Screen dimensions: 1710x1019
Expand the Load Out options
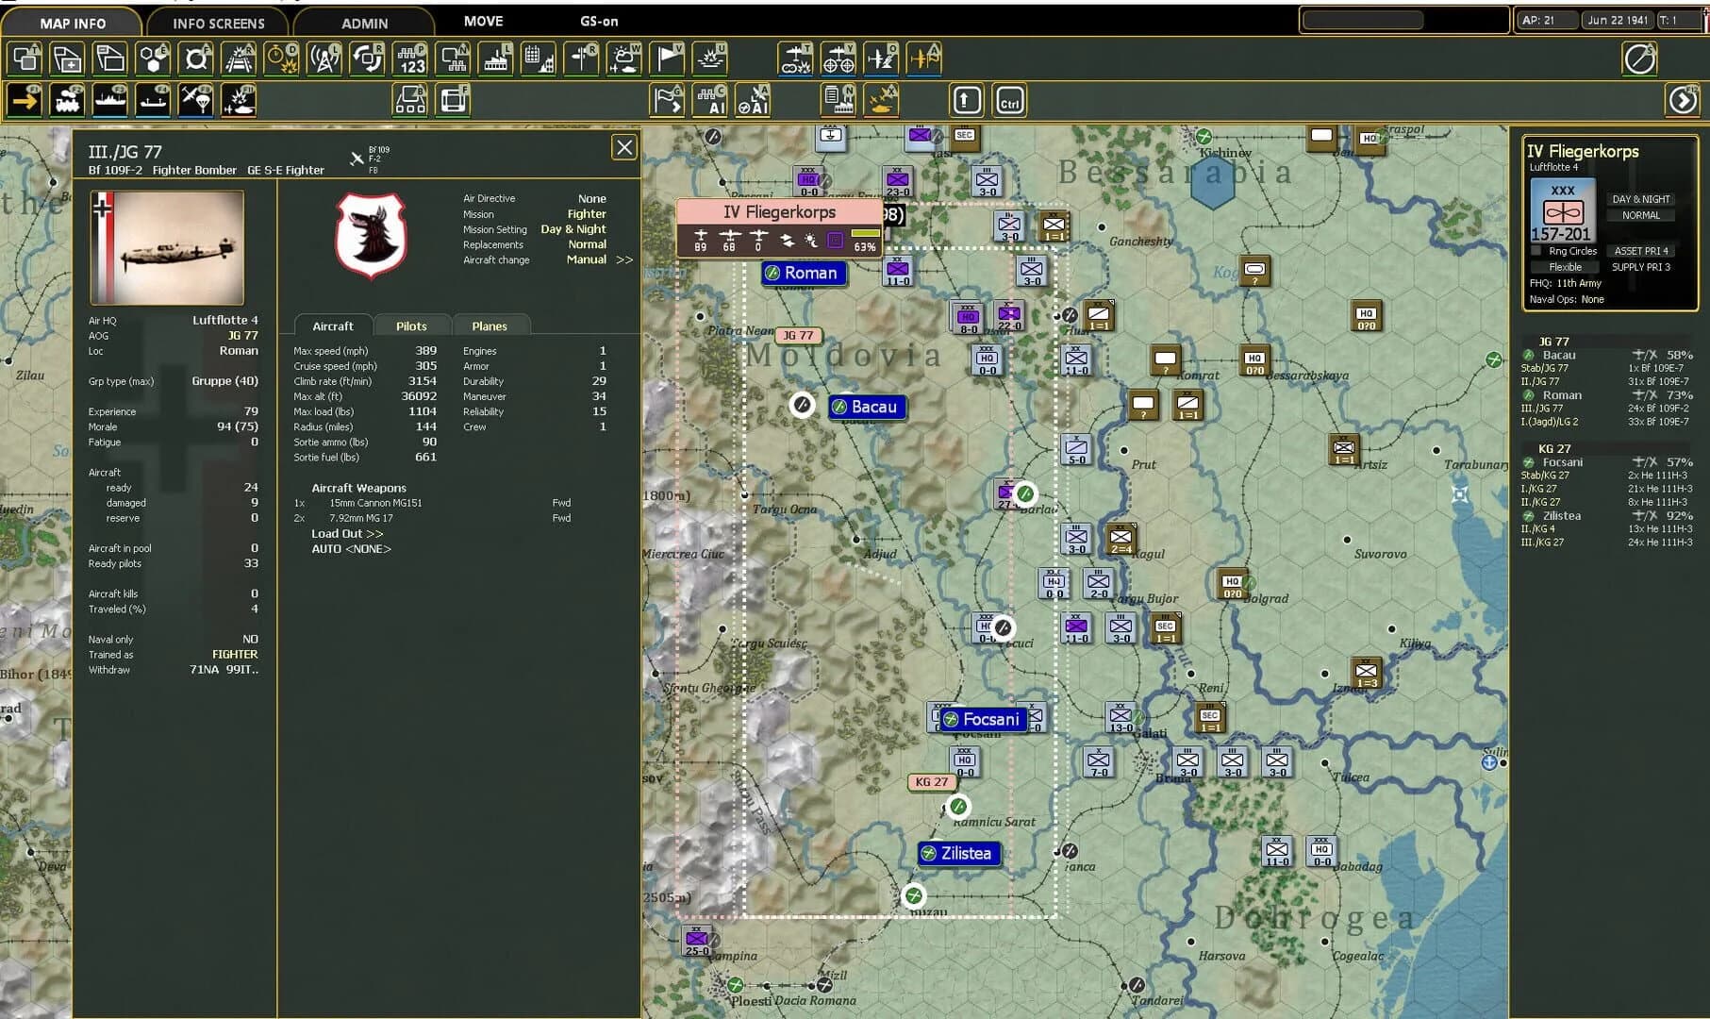346,533
